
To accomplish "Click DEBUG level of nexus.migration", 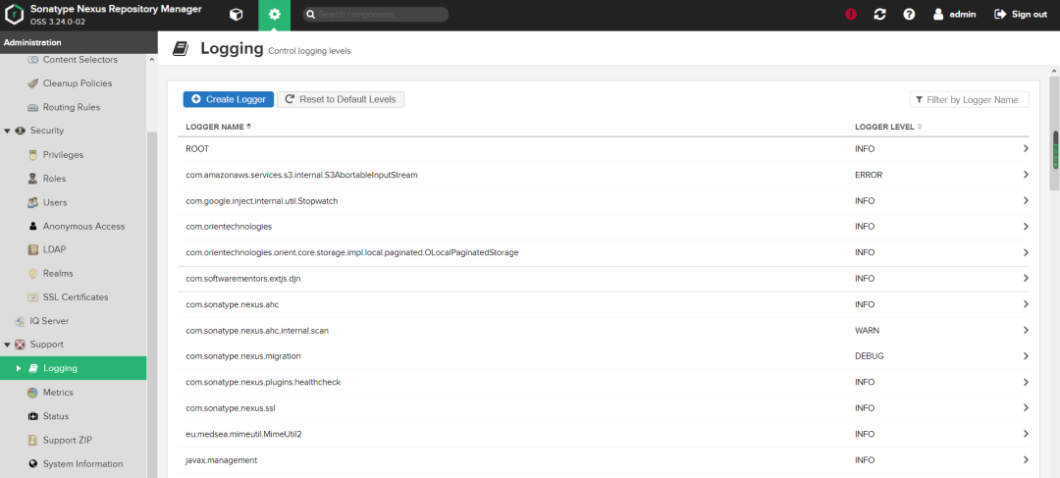I will point(870,355).
